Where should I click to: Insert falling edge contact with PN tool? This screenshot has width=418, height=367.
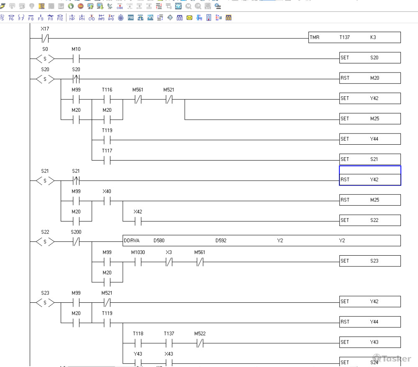pos(82,18)
